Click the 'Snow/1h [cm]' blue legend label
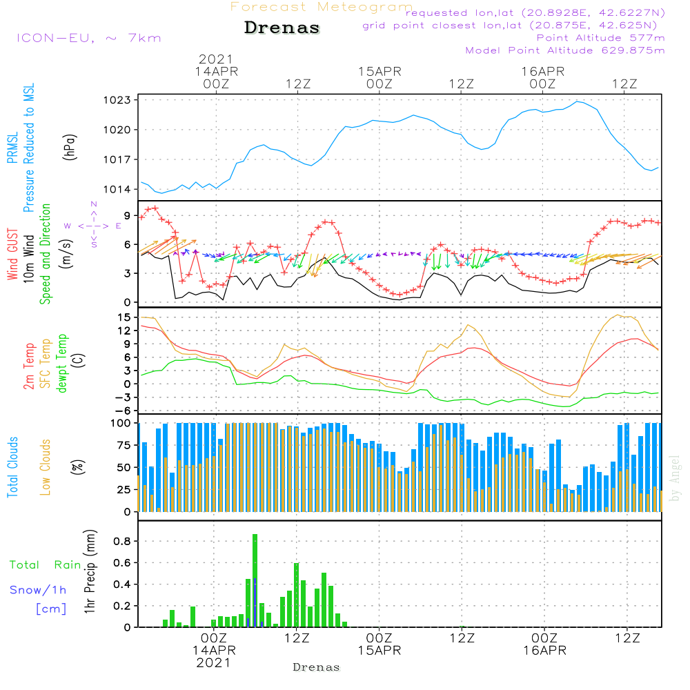690x690 pixels. pyautogui.click(x=38, y=599)
